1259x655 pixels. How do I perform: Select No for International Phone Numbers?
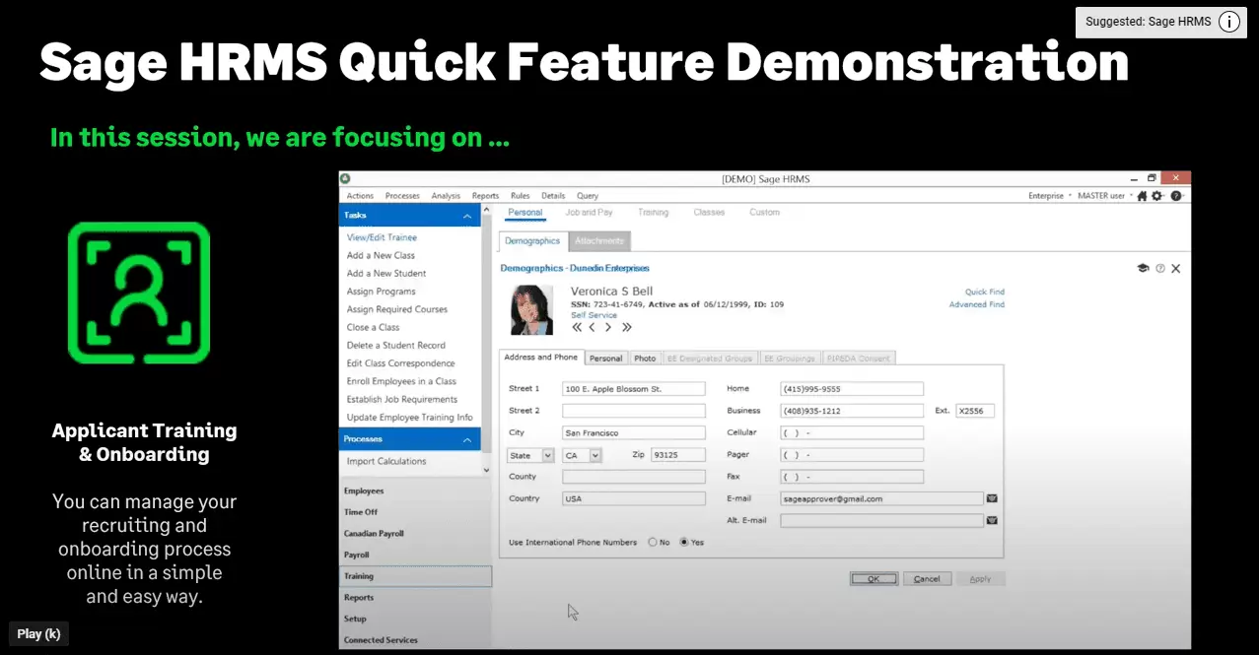[653, 543]
